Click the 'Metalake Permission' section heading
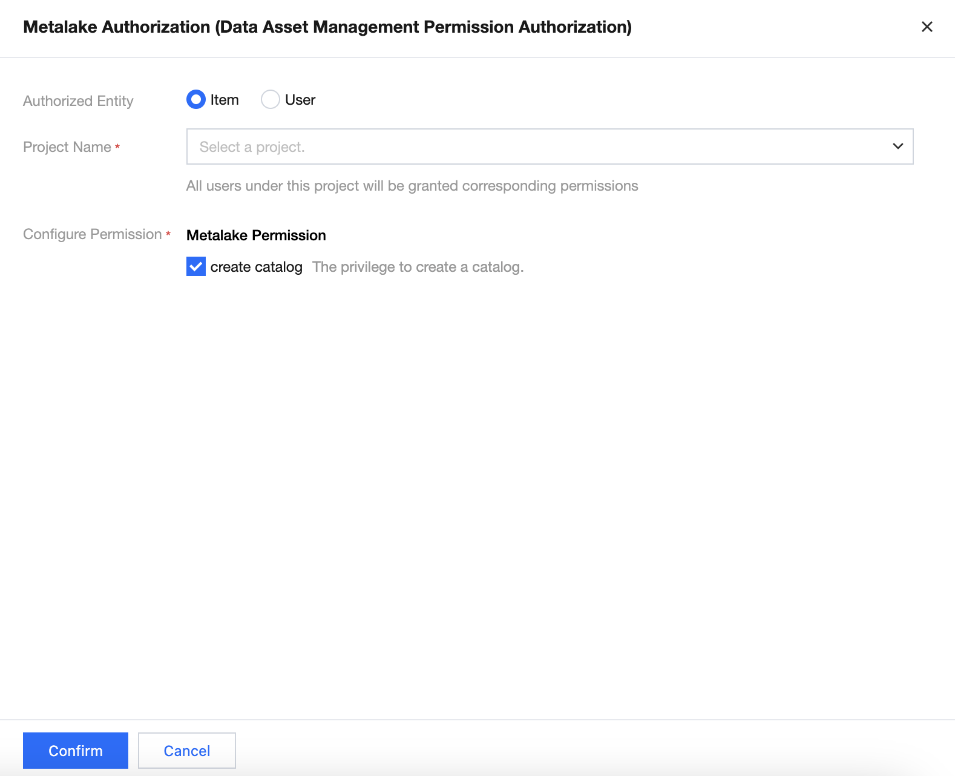Screen dimensions: 955x776 [256, 235]
